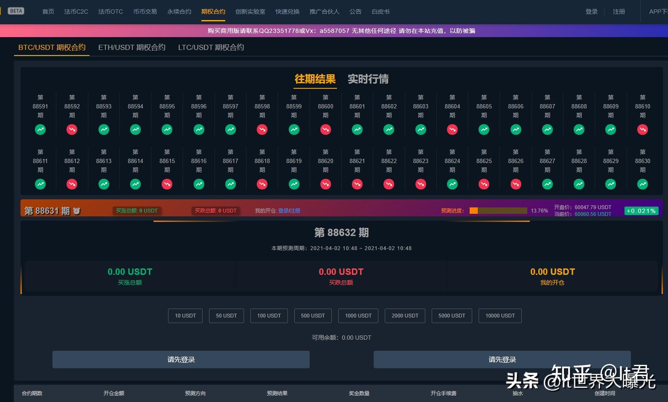Choose the 10 USDT amount button
This screenshot has width=668, height=402.
[185, 316]
